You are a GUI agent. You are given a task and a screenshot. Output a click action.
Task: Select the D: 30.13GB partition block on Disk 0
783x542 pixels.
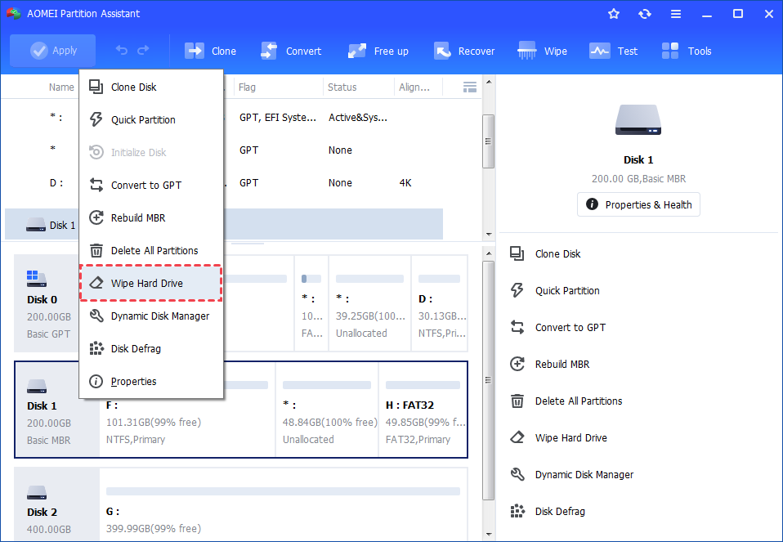440,304
